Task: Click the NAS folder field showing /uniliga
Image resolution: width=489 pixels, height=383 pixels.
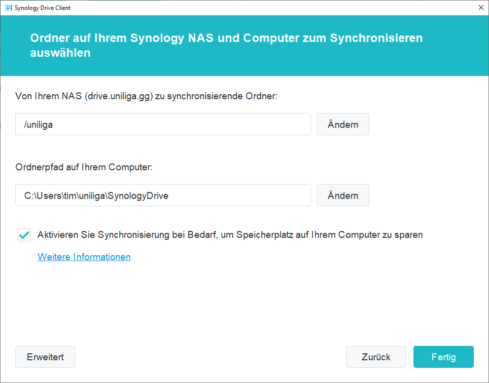Action: (x=163, y=124)
